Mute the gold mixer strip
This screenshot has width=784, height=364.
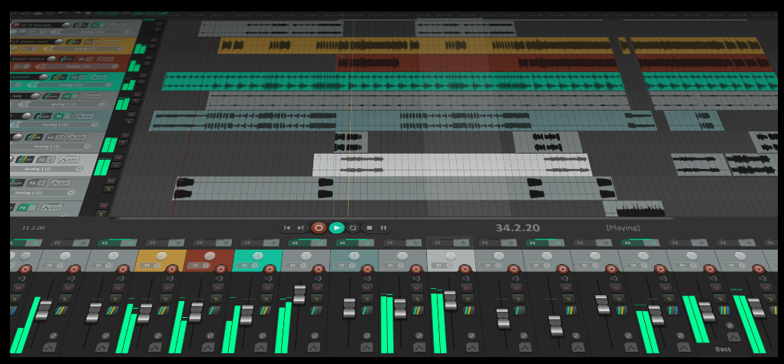click(167, 288)
